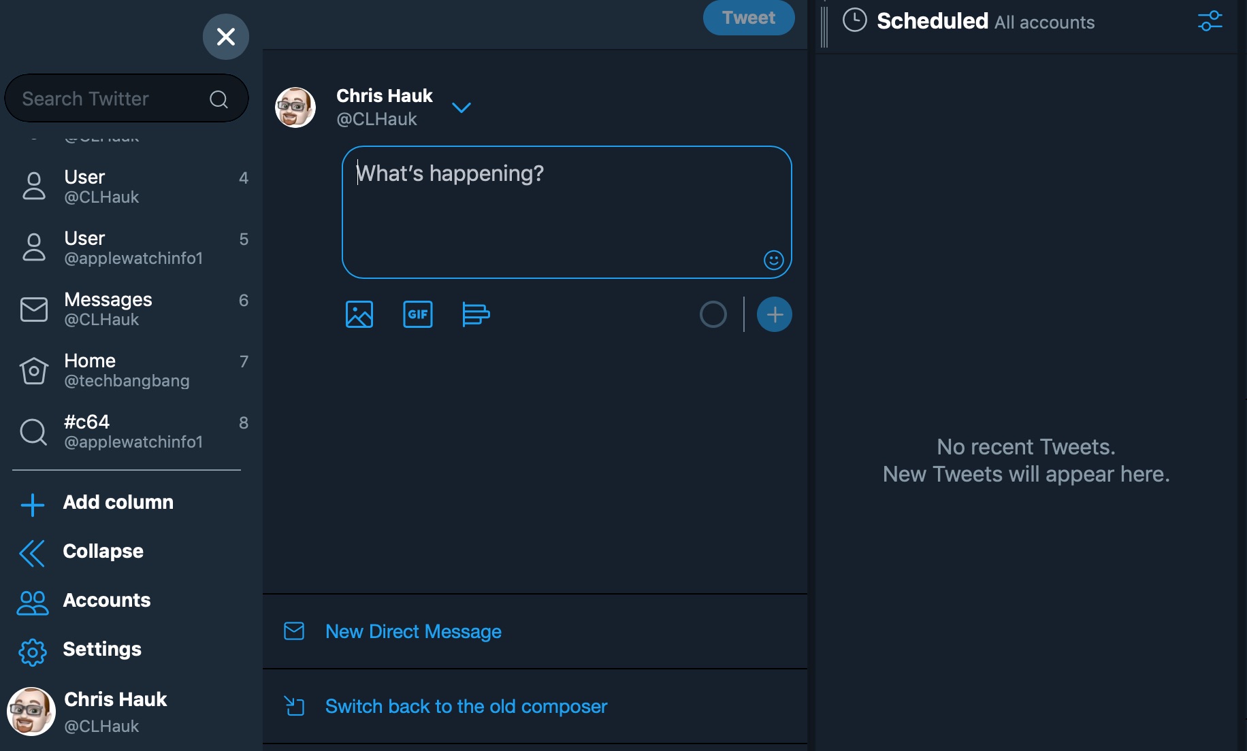The width and height of the screenshot is (1247, 751).
Task: Open Scheduled column filter options
Action: 1210,21
